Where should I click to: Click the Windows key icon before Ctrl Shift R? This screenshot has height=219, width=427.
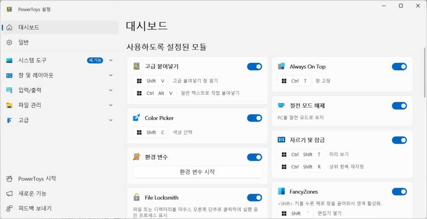pos(284,167)
